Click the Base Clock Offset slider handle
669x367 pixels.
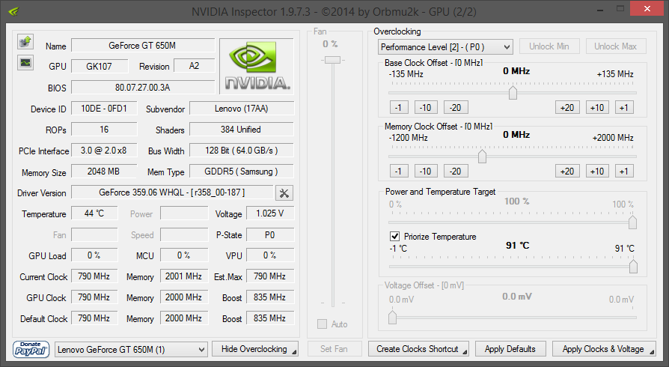click(513, 92)
